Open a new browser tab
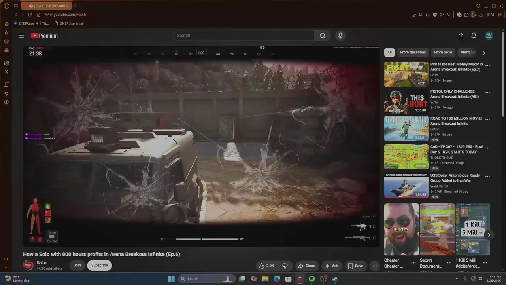The image size is (506, 285). point(75,6)
